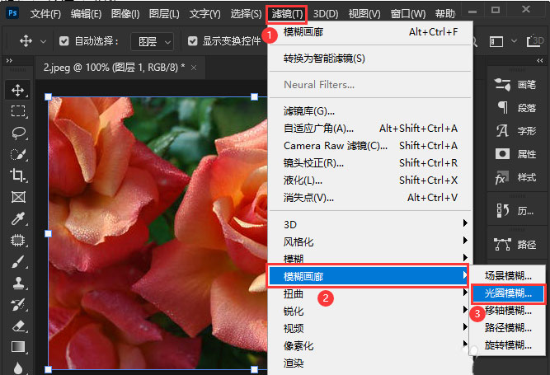Open the 帮助 menu
The height and width of the screenshot is (375, 550).
pos(444,14)
